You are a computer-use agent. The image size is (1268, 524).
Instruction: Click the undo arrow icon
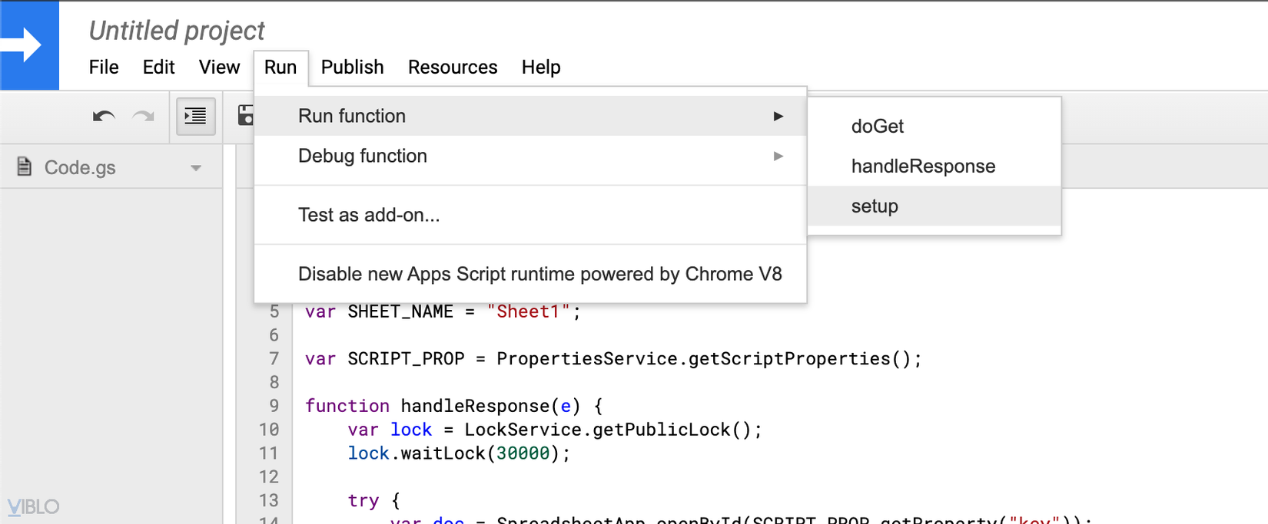click(x=104, y=117)
